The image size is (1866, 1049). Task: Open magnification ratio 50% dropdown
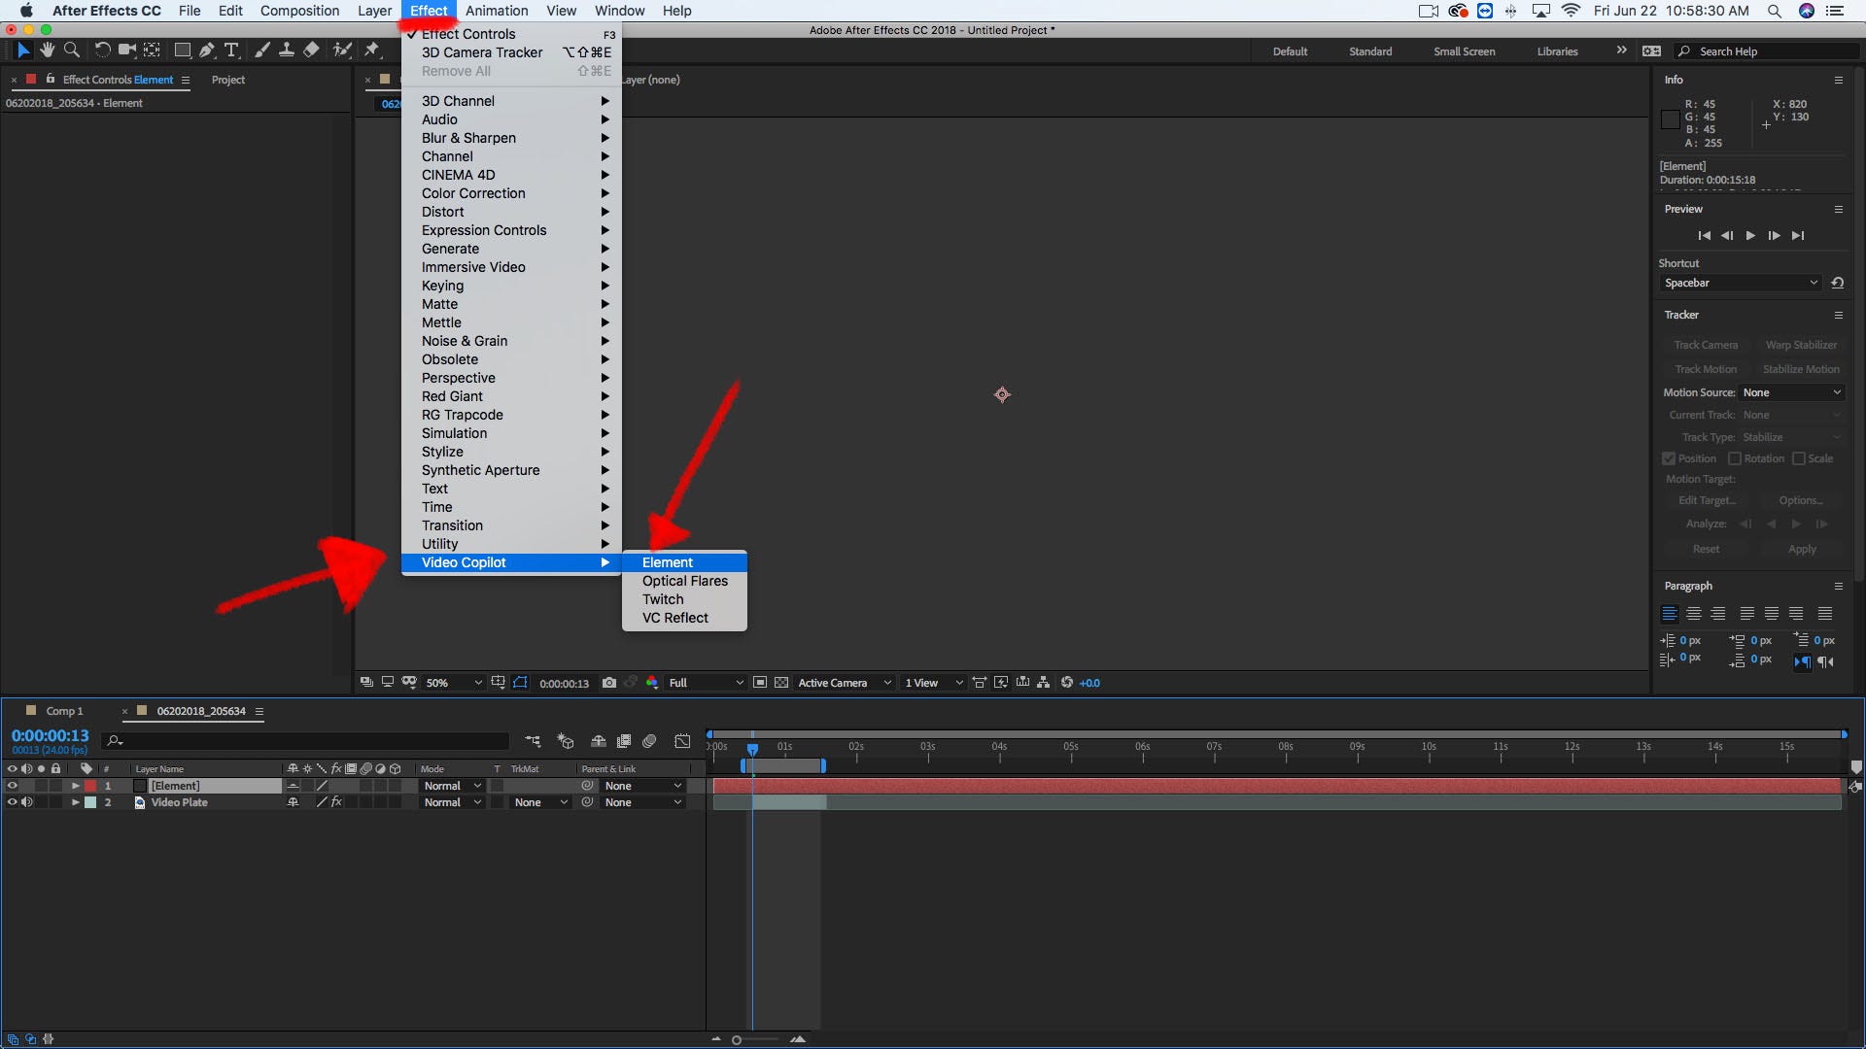(x=454, y=683)
